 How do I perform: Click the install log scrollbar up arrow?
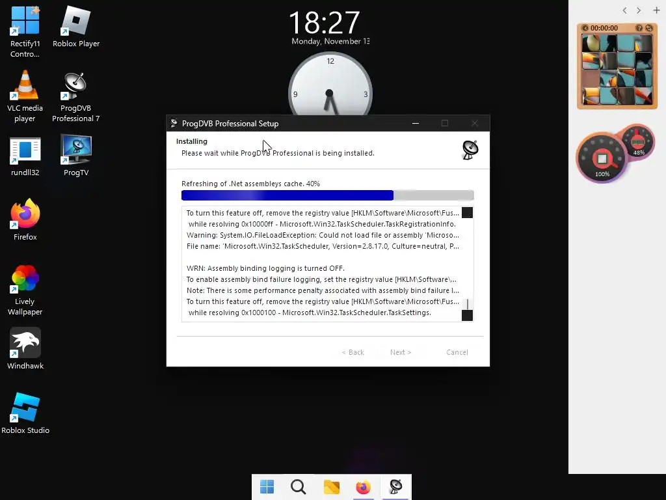[x=467, y=213]
